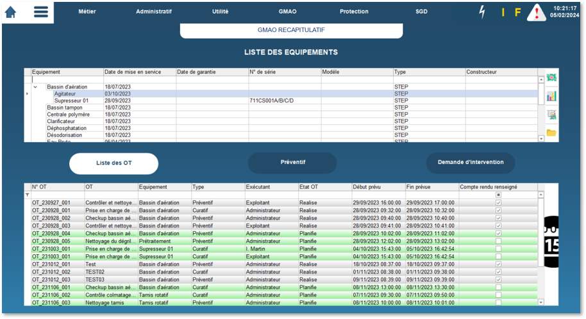Open the Métier menu
Viewport: 586px width, 319px height.
click(x=87, y=12)
